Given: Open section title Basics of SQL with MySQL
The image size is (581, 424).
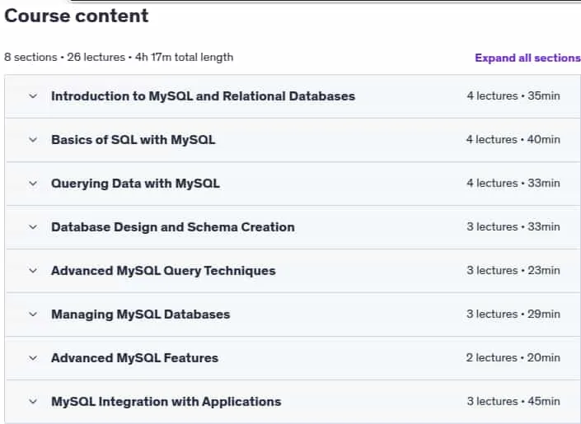Looking at the screenshot, I should click(133, 140).
